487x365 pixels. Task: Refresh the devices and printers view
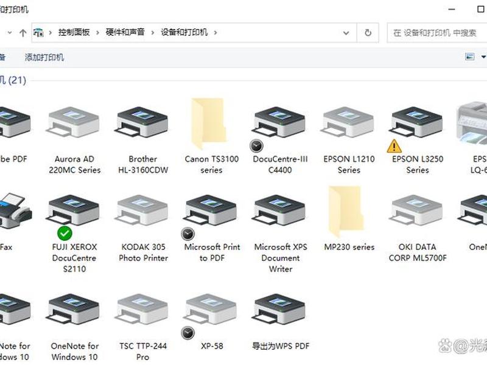point(368,33)
